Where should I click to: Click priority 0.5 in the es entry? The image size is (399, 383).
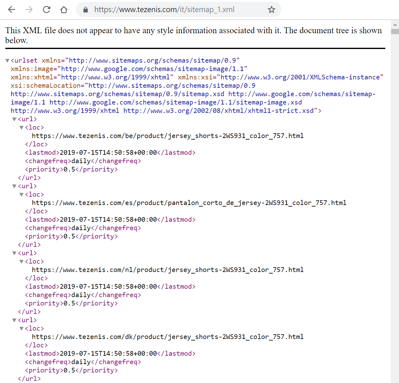(x=69, y=236)
